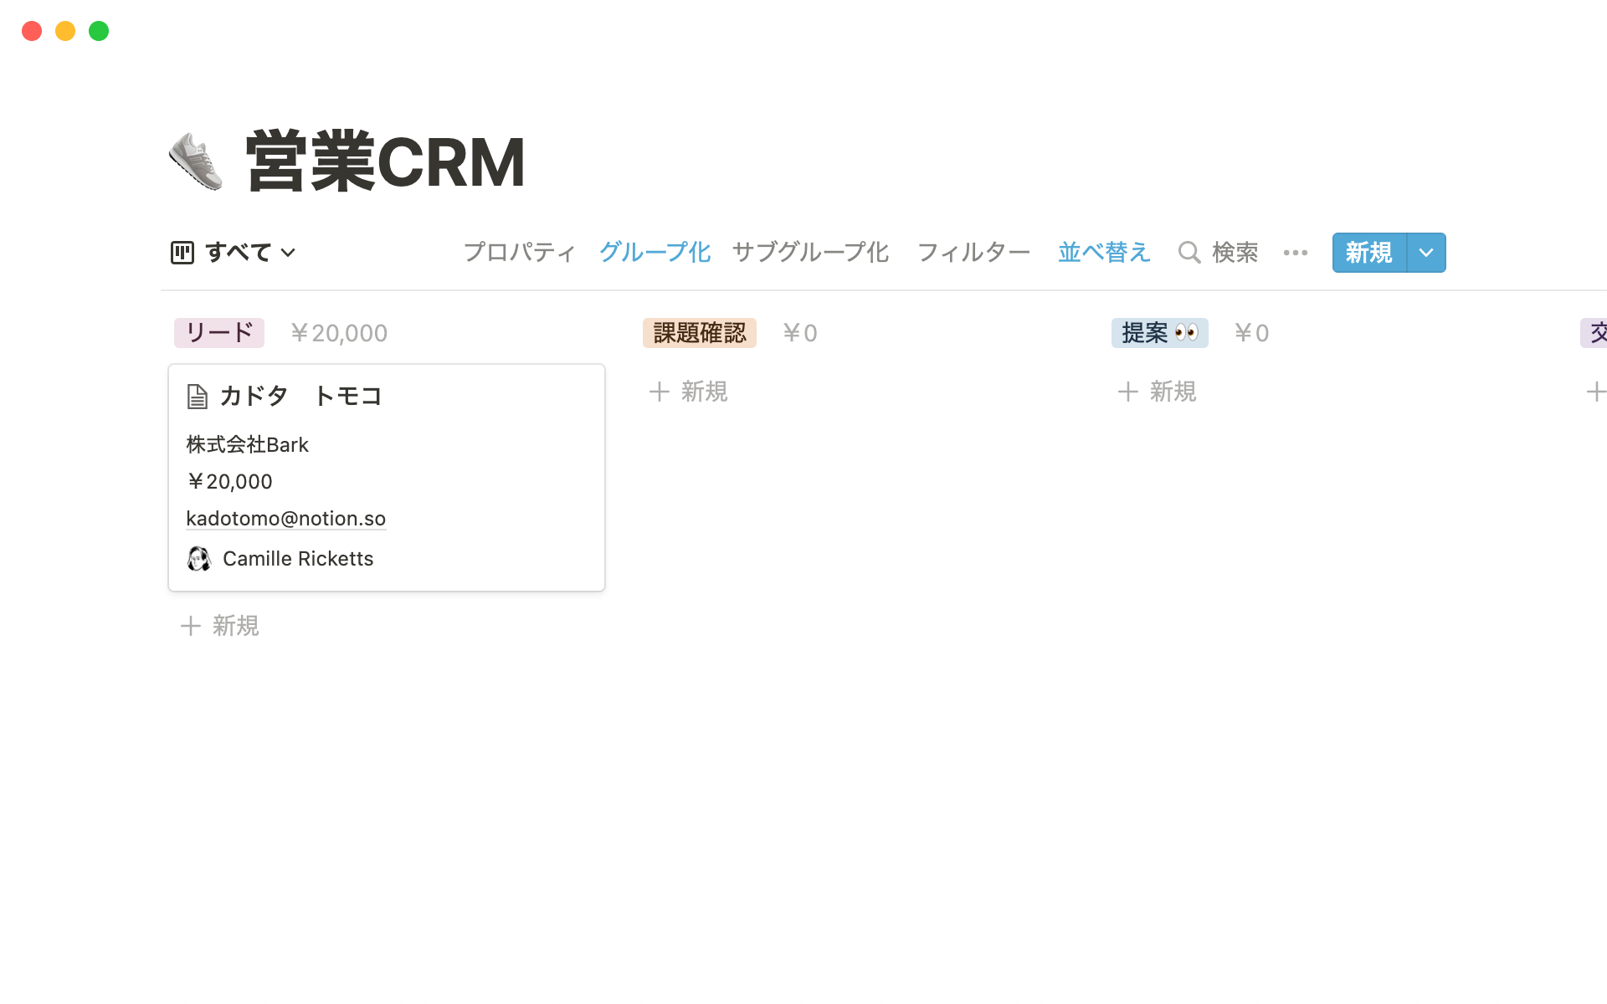Click plus icon under 提案 column
This screenshot has height=1004, width=1607.
click(x=1128, y=392)
